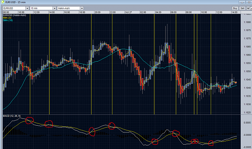Click the 1.1030 price scale label

coord(247,104)
